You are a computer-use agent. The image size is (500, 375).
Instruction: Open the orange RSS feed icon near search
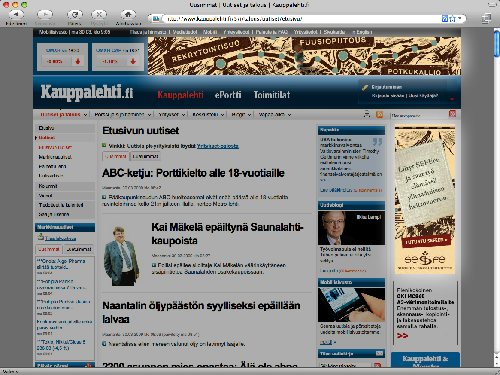tap(379, 114)
